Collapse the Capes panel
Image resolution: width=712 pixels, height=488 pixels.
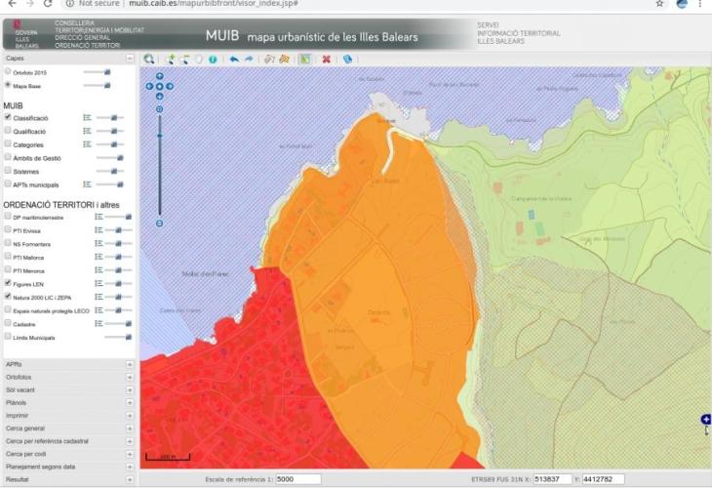(130, 59)
